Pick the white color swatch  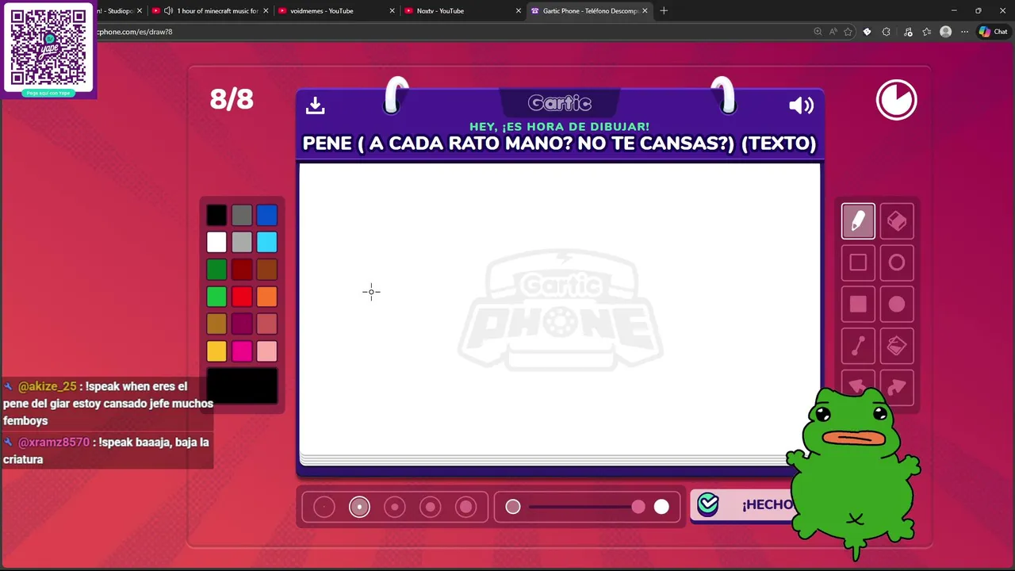point(216,242)
